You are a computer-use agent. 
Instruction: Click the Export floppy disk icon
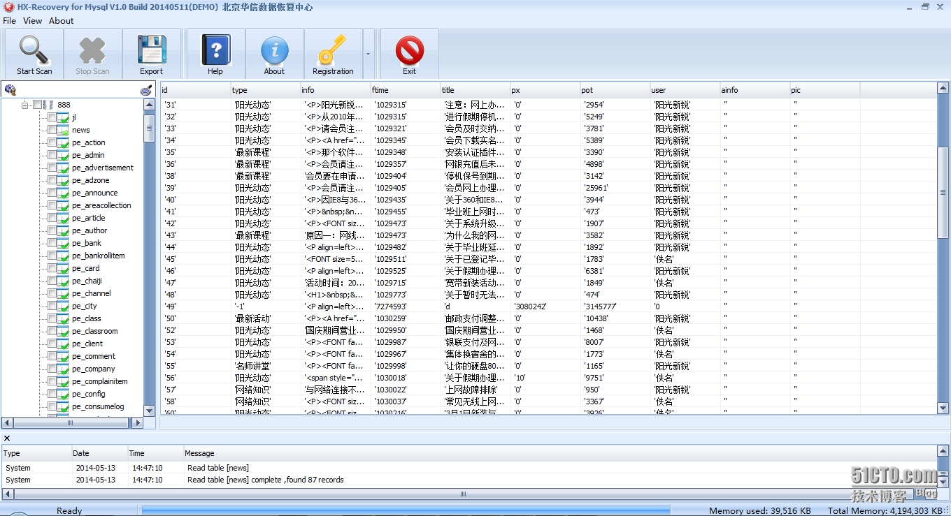click(x=151, y=50)
